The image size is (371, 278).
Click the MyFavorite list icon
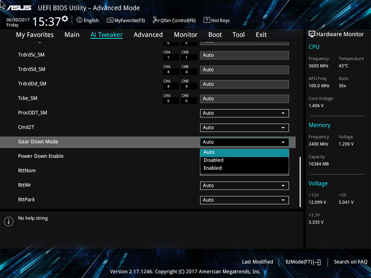click(110, 20)
